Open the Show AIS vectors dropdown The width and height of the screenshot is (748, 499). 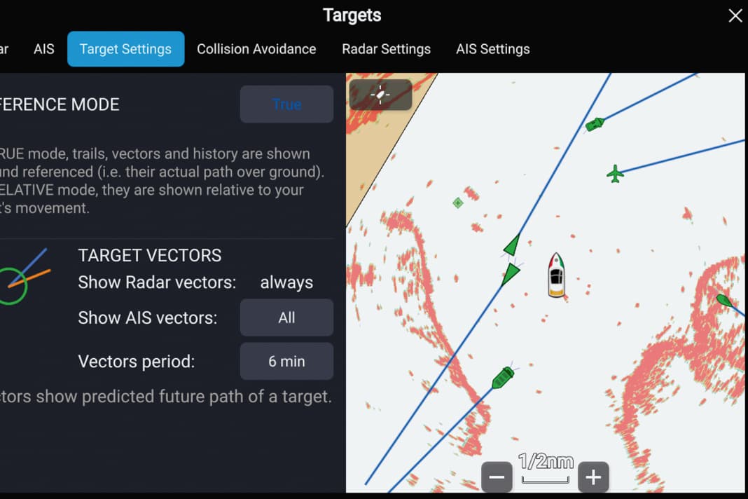click(x=286, y=317)
